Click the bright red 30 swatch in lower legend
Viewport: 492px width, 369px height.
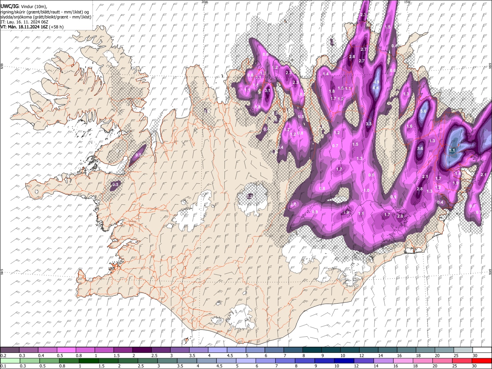pyautogui.click(x=482, y=361)
